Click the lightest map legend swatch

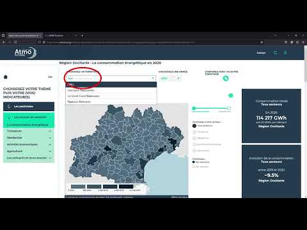pos(78,187)
